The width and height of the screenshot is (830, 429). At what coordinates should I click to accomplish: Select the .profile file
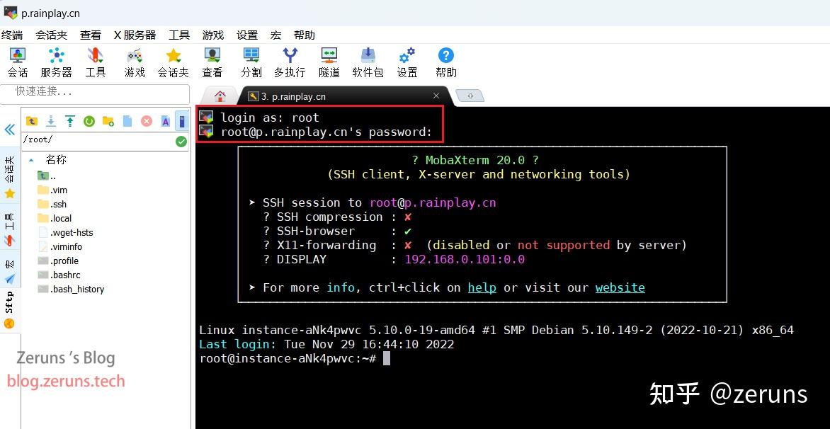click(x=58, y=261)
